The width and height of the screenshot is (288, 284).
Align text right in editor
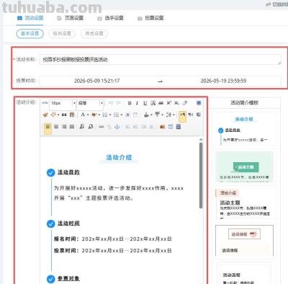64,127
